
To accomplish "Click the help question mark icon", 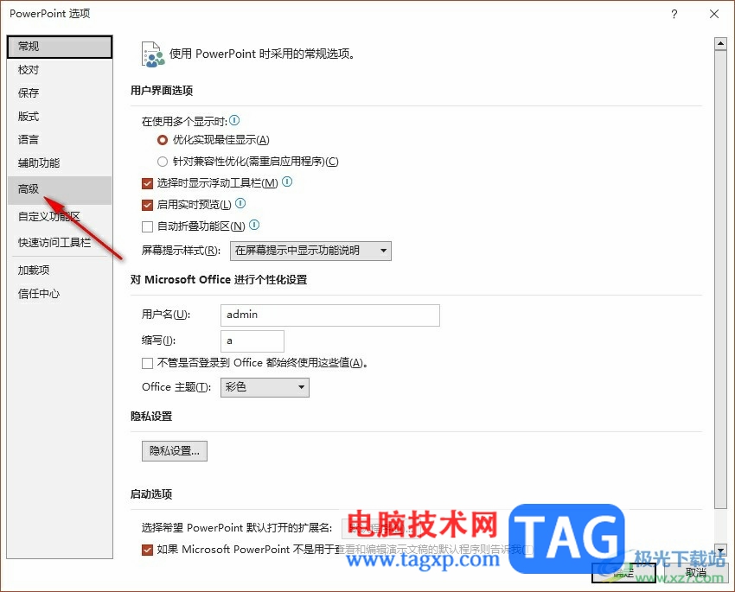I will coord(674,14).
